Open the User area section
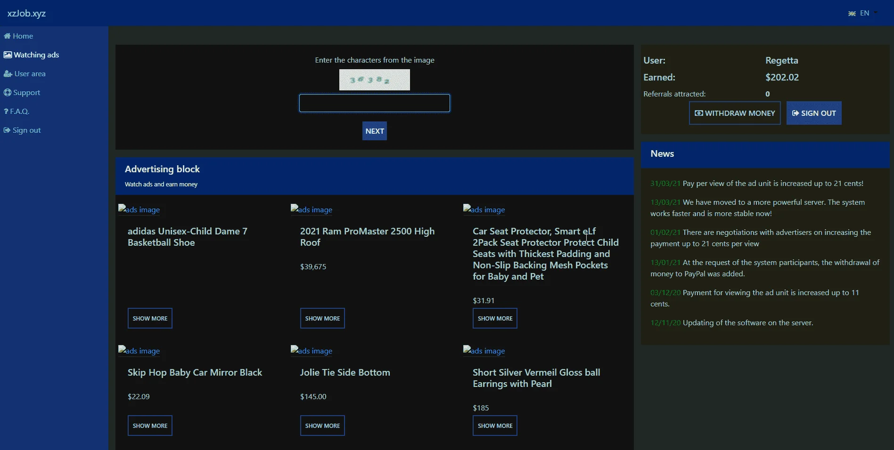 pyautogui.click(x=25, y=74)
